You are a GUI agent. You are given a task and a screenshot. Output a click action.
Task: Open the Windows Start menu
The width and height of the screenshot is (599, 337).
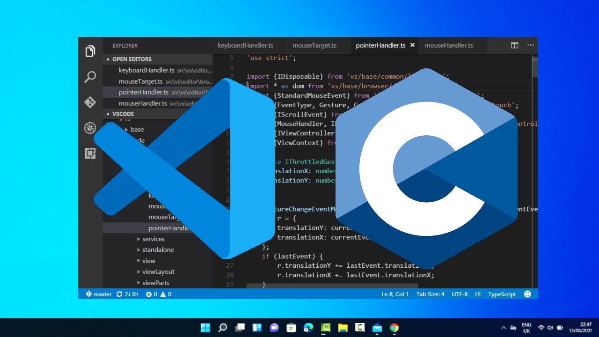tap(205, 328)
